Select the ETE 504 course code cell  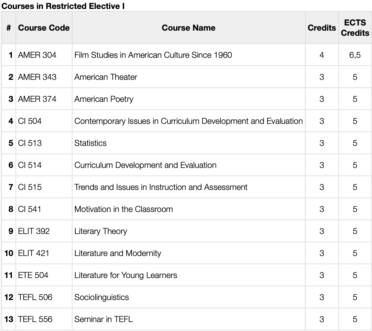tap(32, 275)
